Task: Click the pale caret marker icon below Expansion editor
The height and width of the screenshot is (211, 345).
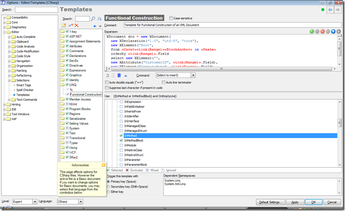Action: coord(113,76)
